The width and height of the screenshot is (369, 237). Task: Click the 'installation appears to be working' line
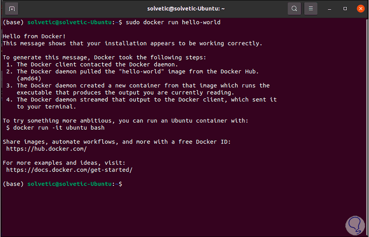pos(132,43)
